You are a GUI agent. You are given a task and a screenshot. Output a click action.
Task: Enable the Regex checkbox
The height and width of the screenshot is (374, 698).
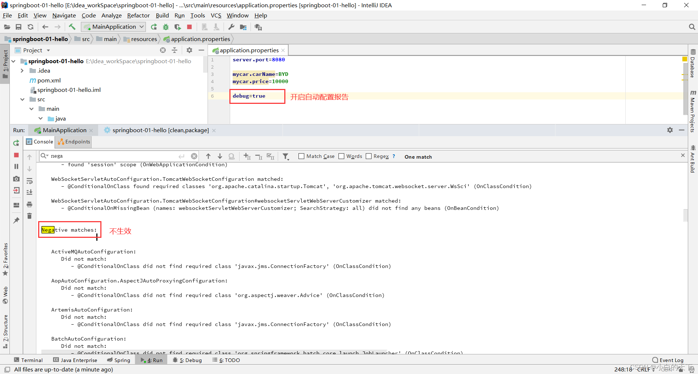coord(369,156)
